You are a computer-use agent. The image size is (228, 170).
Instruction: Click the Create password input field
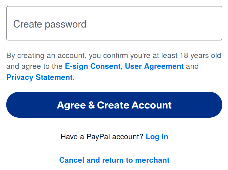tap(114, 23)
